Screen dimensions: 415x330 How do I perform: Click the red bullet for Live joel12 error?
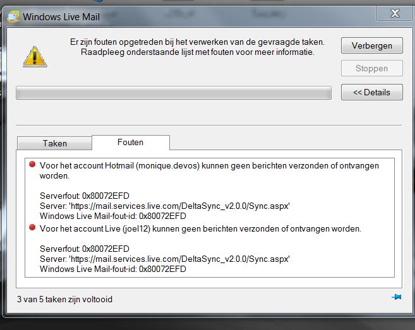coord(32,227)
